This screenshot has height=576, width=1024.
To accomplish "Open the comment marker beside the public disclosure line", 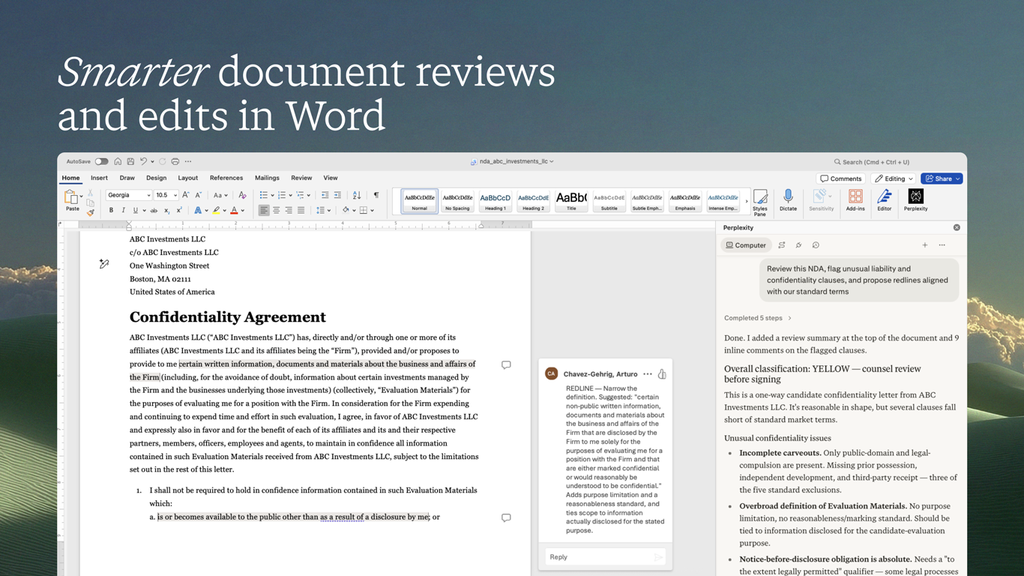I will pos(506,517).
